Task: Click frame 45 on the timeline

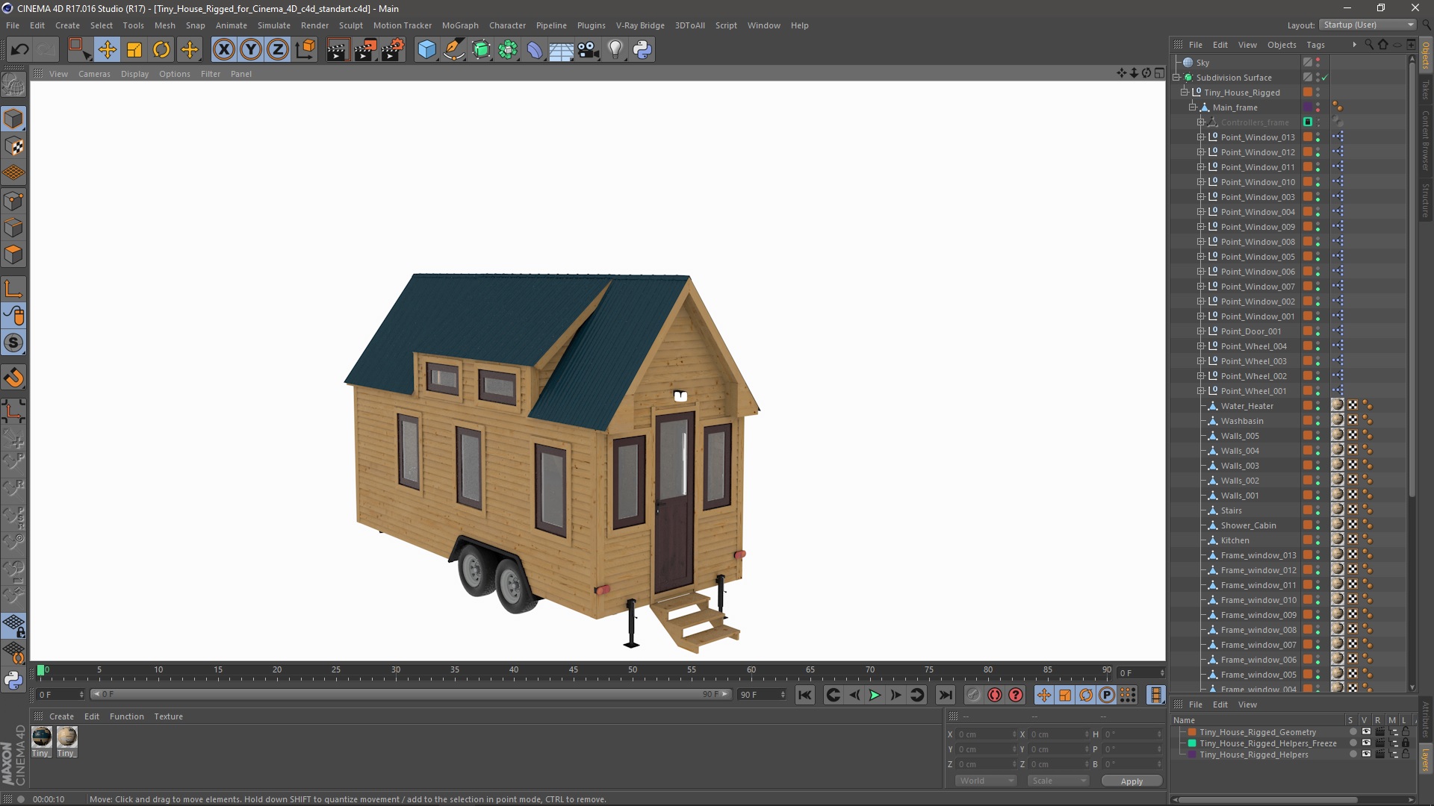Action: pos(573,672)
